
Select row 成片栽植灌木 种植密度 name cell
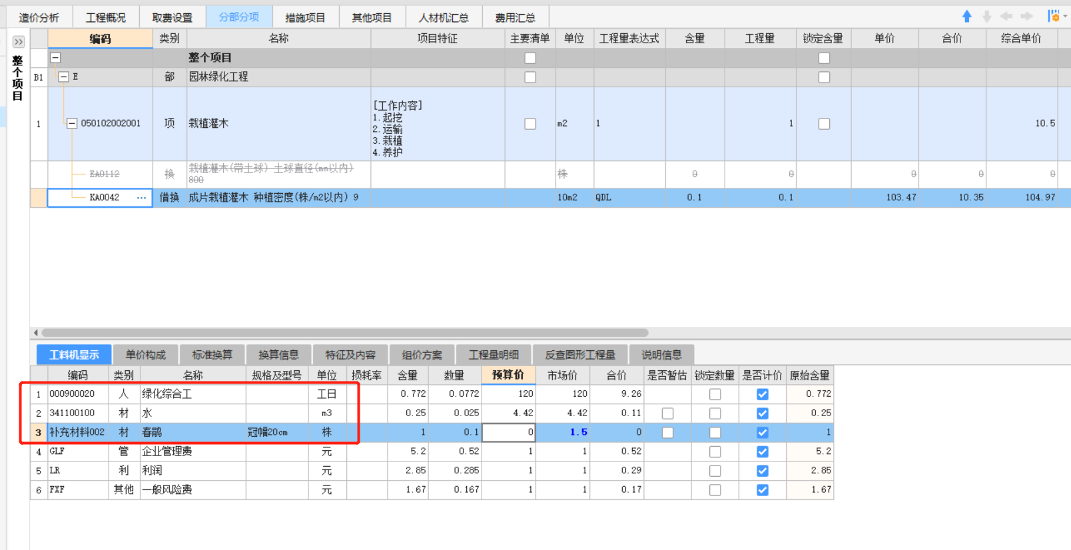pos(278,198)
